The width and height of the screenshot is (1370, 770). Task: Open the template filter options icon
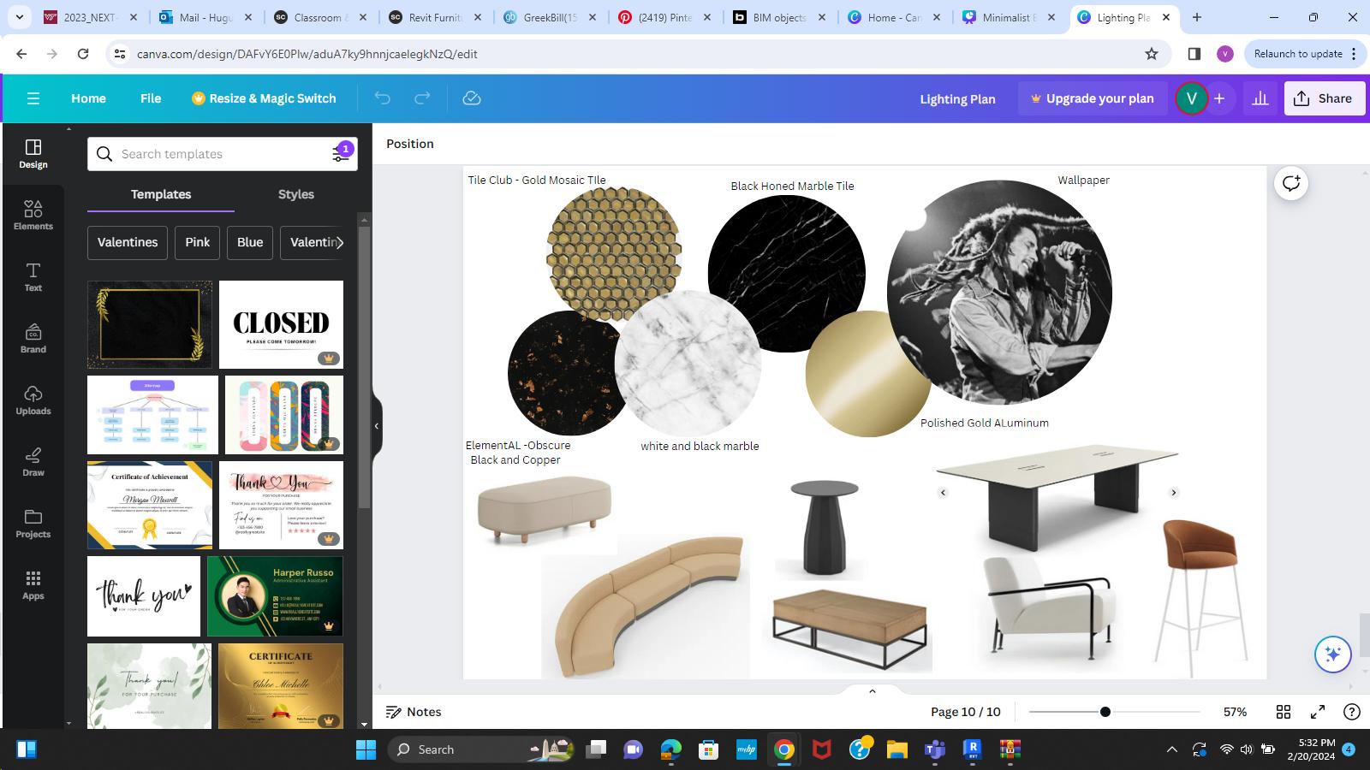coord(342,153)
